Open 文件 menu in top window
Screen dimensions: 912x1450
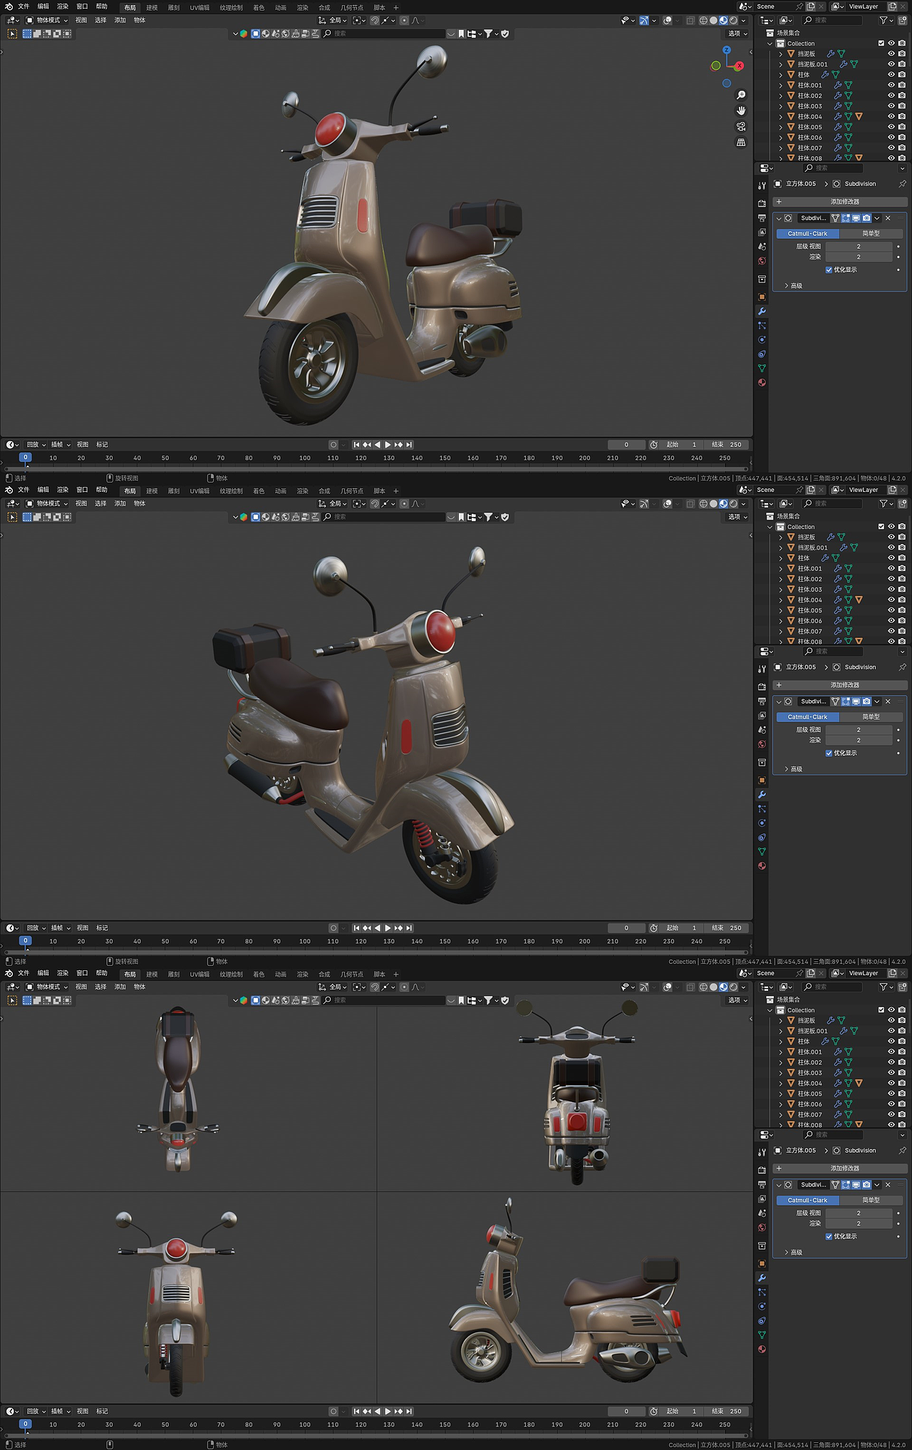(24, 6)
